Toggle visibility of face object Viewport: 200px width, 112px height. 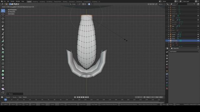(x=198, y=20)
